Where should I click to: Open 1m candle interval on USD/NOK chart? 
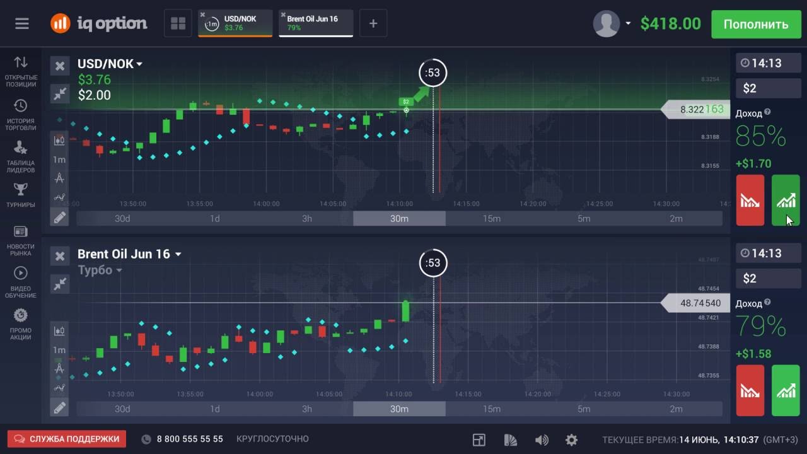[x=59, y=160]
